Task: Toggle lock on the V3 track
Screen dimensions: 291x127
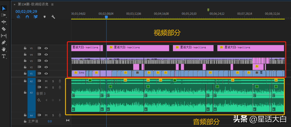Action: pyautogui.click(x=25, y=61)
